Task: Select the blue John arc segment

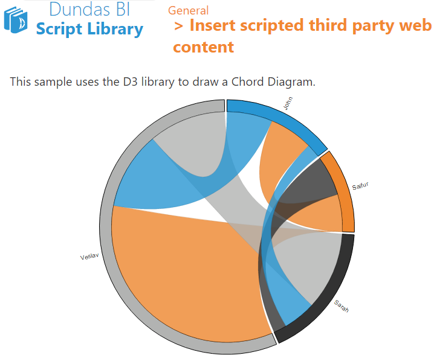Action: pos(279,119)
